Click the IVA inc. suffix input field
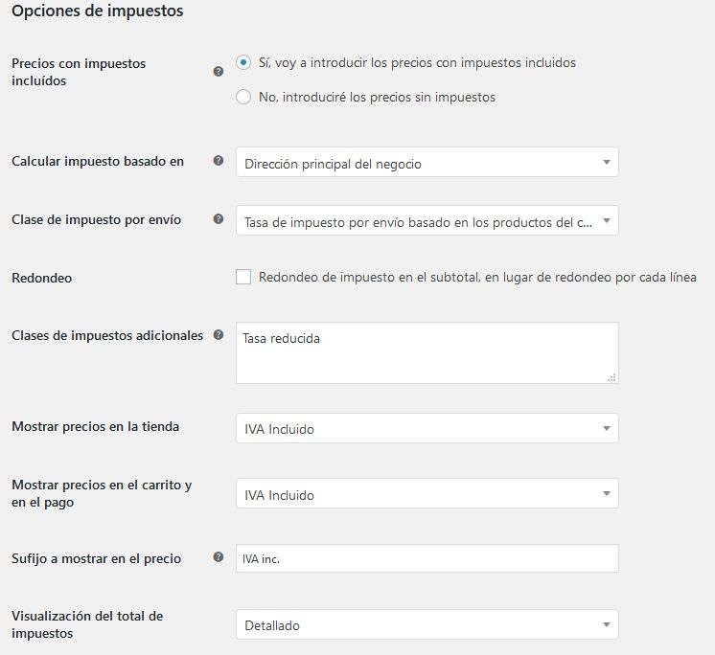The width and height of the screenshot is (715, 655). pos(427,558)
